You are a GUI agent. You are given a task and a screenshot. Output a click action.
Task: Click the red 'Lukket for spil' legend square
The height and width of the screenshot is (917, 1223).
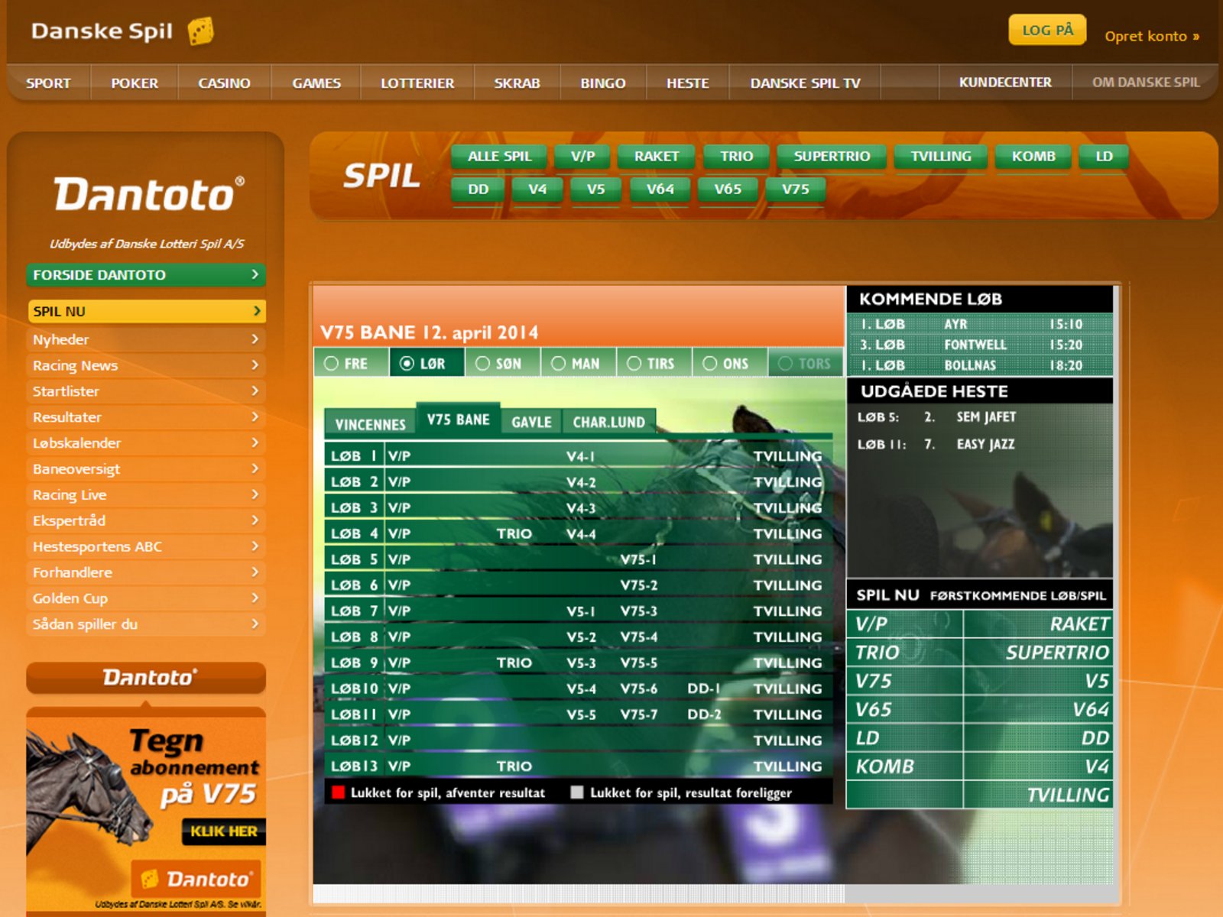(x=338, y=792)
